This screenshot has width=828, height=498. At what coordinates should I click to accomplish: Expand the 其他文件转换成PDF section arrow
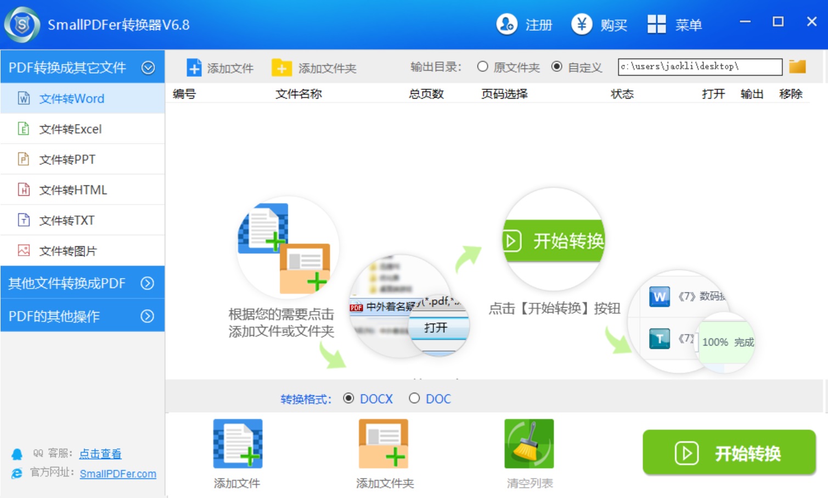(x=147, y=283)
